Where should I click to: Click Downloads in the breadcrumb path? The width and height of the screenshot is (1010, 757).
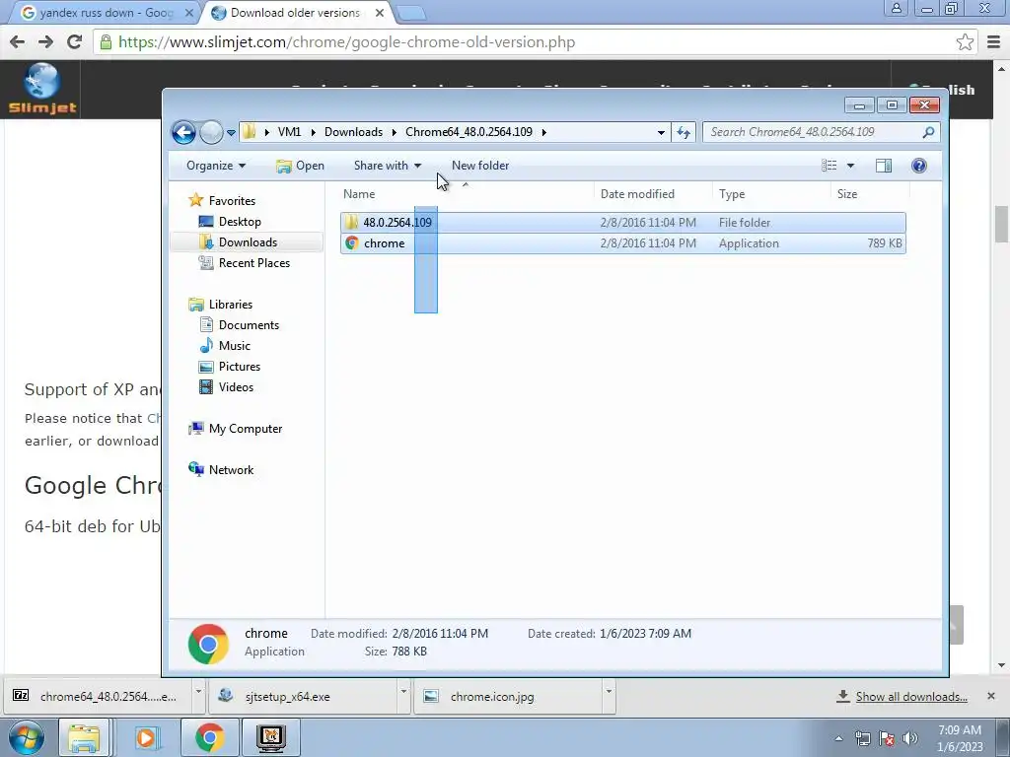pyautogui.click(x=354, y=132)
